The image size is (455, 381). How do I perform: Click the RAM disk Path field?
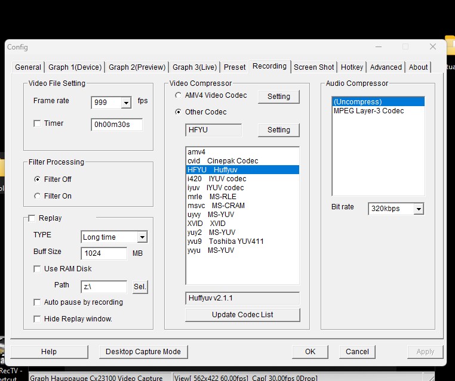pos(104,287)
